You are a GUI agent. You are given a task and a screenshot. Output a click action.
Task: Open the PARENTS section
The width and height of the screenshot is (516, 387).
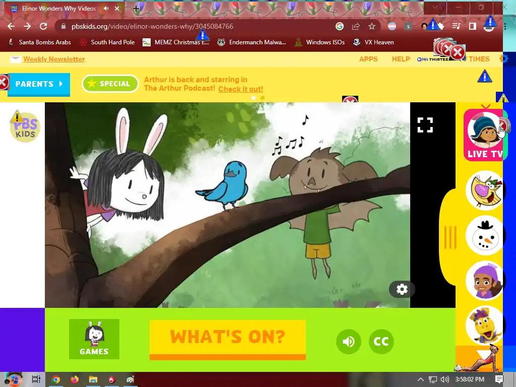click(x=38, y=84)
